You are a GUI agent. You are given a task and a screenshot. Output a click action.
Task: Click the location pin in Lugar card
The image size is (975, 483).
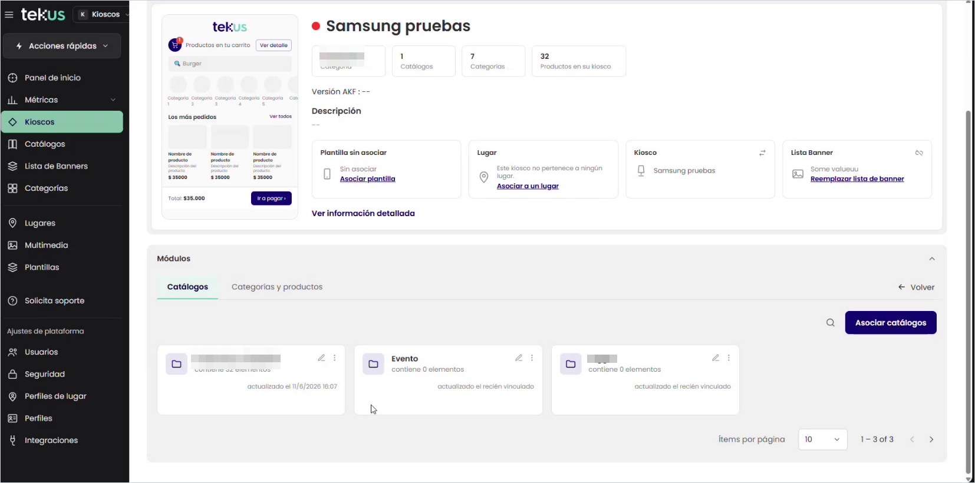pyautogui.click(x=484, y=177)
